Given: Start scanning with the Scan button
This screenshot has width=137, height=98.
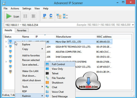Looking at the screenshot, I should click(13, 16).
